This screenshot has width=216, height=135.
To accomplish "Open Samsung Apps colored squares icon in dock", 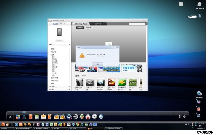I will [x=18, y=117].
